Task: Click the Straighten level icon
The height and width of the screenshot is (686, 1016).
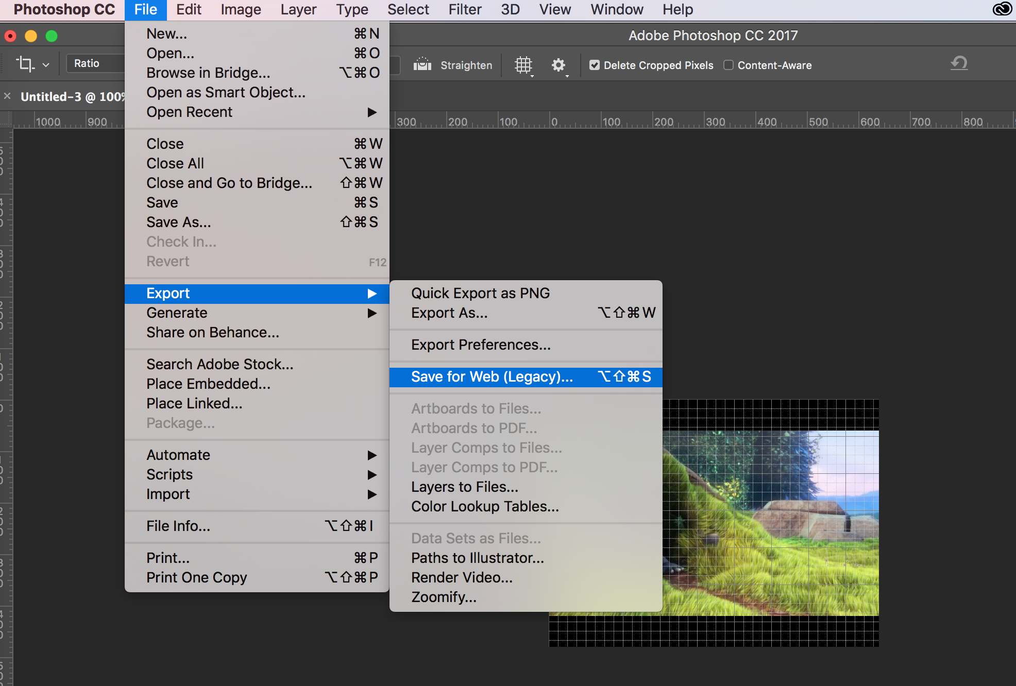Action: point(422,64)
